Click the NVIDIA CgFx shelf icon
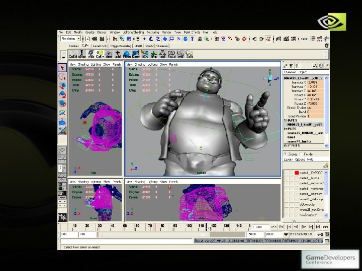Viewport: 362px width, 271px height. [100, 54]
